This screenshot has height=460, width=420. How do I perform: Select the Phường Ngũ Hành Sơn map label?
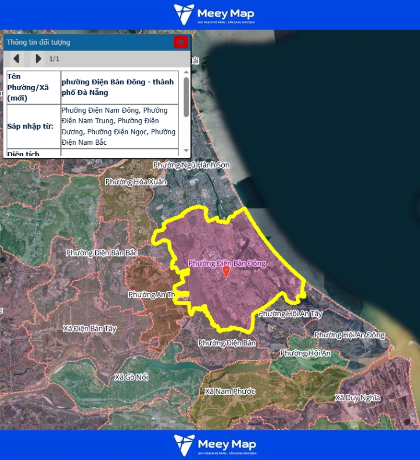(x=191, y=165)
